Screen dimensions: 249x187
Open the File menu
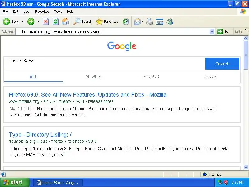[x=5, y=12]
